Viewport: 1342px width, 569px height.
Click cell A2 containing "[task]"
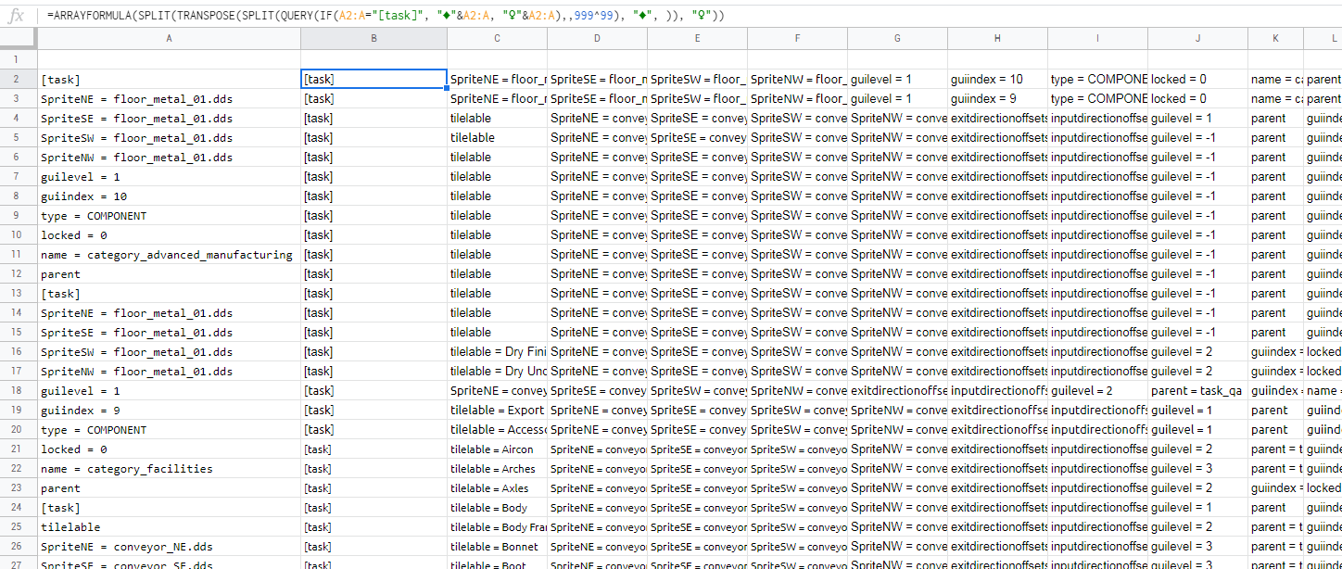tap(169, 79)
